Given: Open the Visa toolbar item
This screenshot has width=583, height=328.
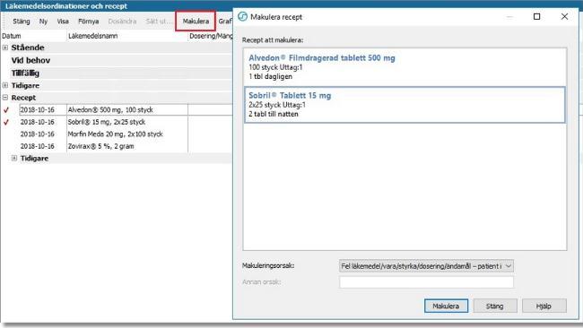Looking at the screenshot, I should pyautogui.click(x=63, y=22).
